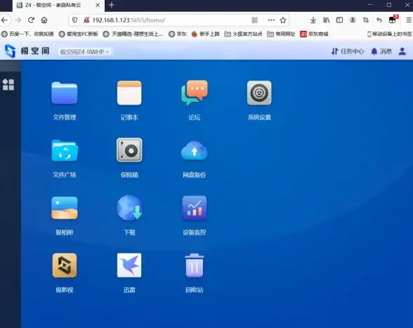Click the tracking protection shield icon
The height and width of the screenshot is (328, 413).
click(74, 20)
